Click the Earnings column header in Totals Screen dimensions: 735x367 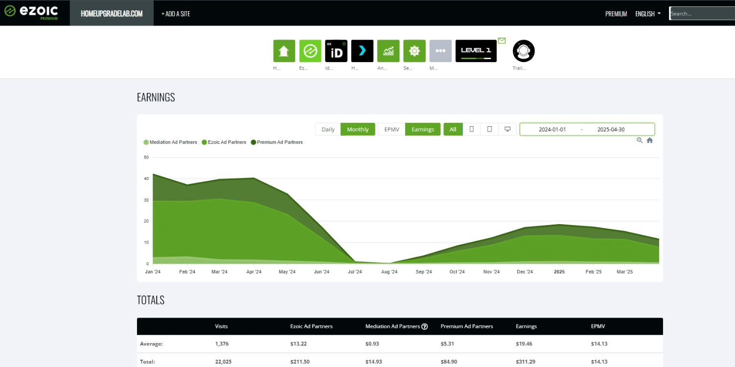[526, 326]
